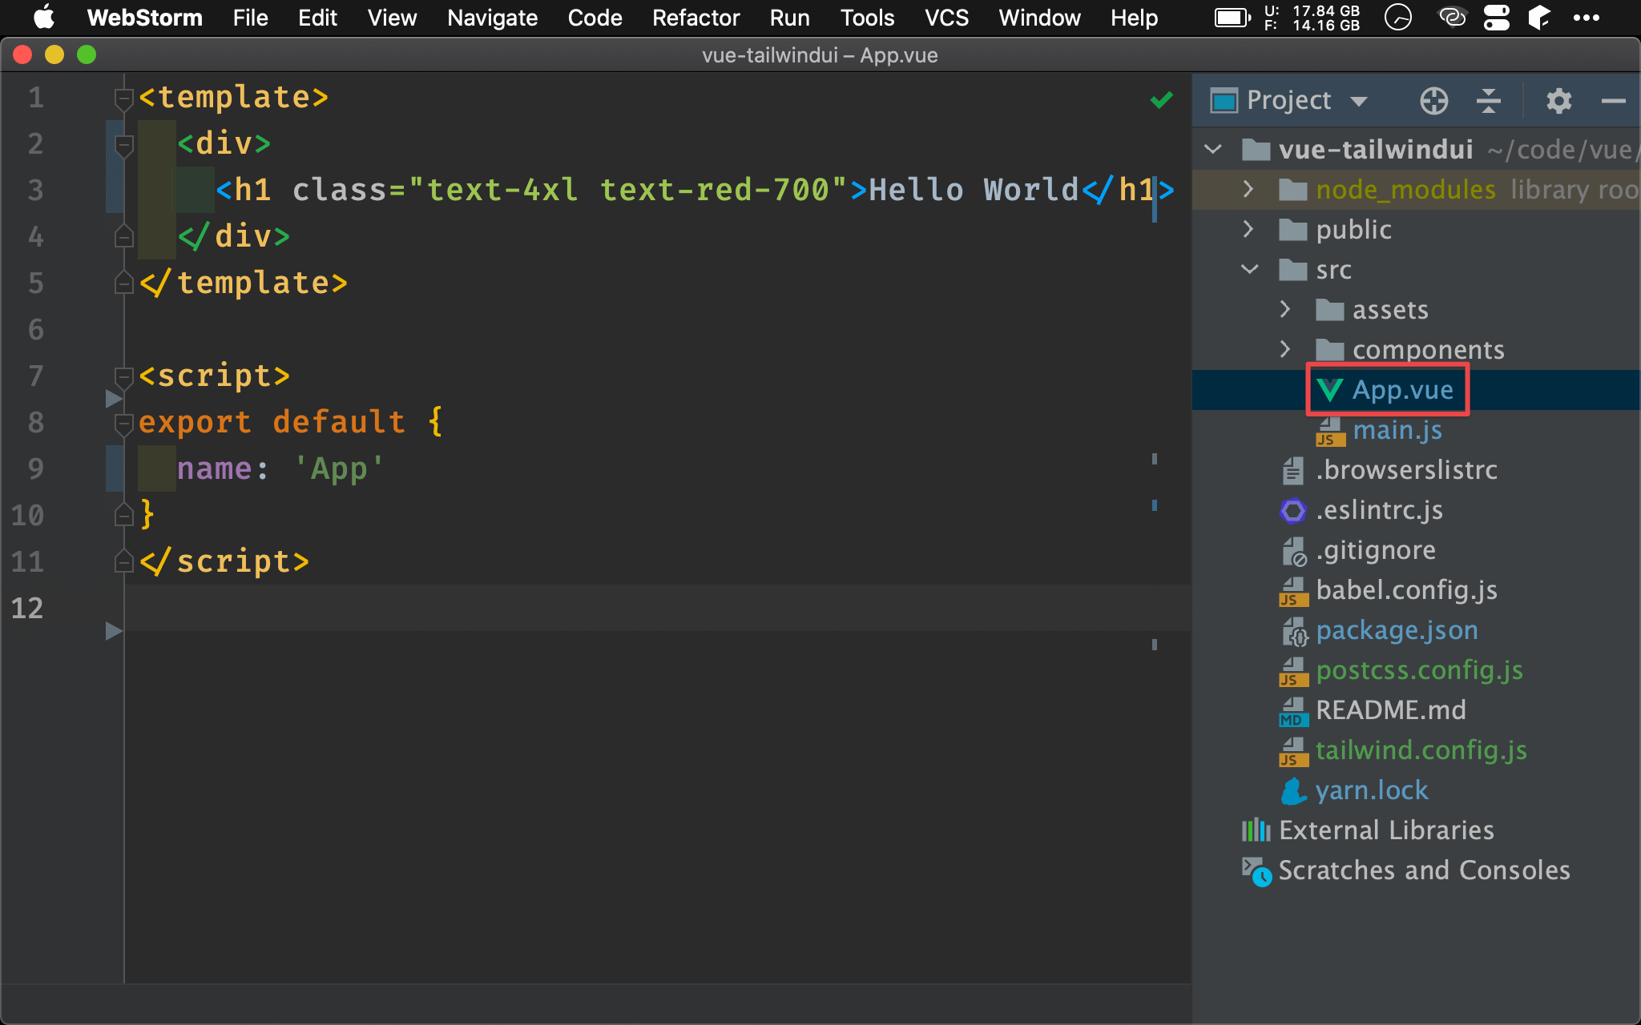Expand the node_modules folder

pos(1248,189)
